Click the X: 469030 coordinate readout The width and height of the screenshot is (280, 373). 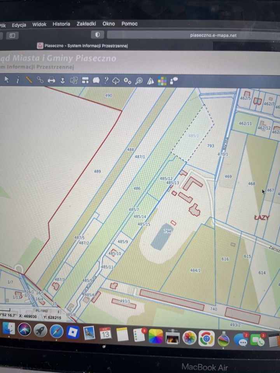click(28, 316)
